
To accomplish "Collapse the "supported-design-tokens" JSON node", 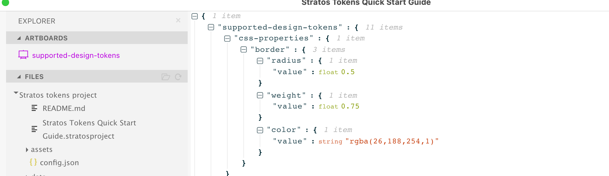I will click(x=211, y=27).
